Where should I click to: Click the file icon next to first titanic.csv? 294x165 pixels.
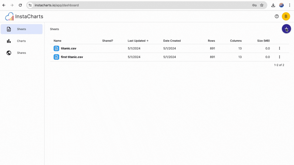tap(56, 57)
